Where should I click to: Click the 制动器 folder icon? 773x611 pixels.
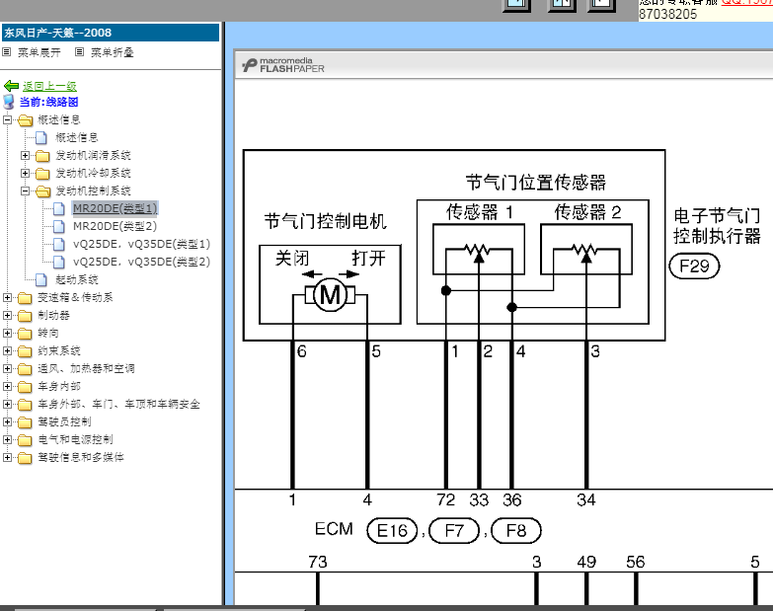[25, 316]
